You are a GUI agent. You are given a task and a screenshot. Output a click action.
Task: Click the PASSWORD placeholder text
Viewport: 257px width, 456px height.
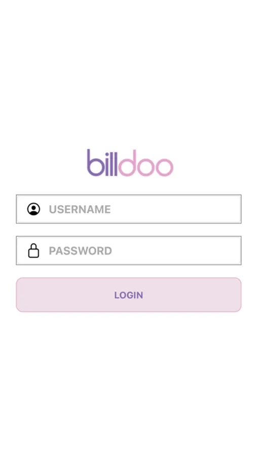point(80,251)
